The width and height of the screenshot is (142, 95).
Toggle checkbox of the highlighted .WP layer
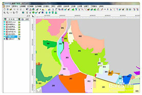tap(5, 36)
